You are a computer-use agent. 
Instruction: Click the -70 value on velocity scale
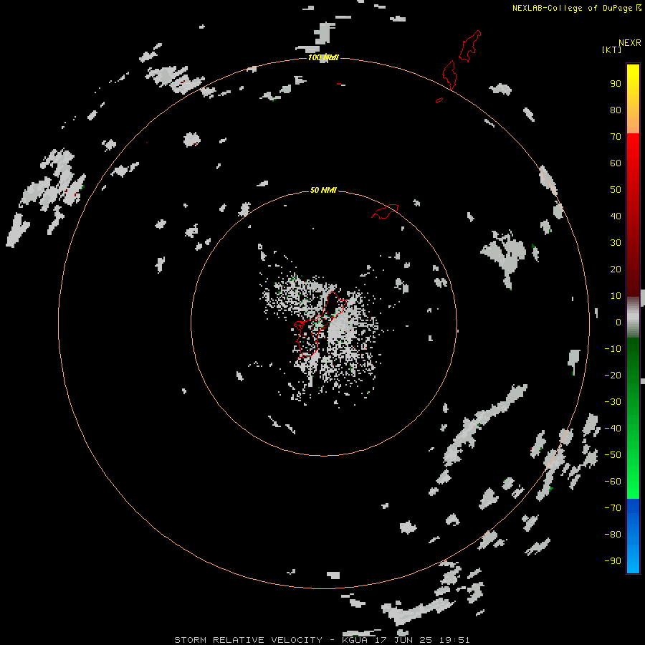[613, 507]
